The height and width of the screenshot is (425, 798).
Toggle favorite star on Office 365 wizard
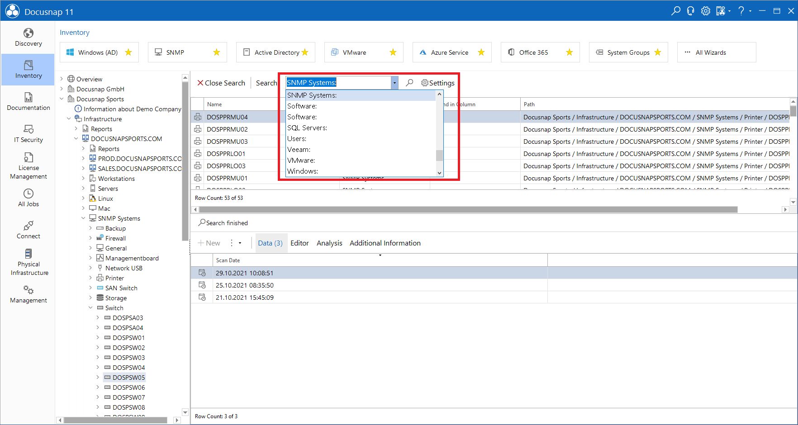point(570,52)
